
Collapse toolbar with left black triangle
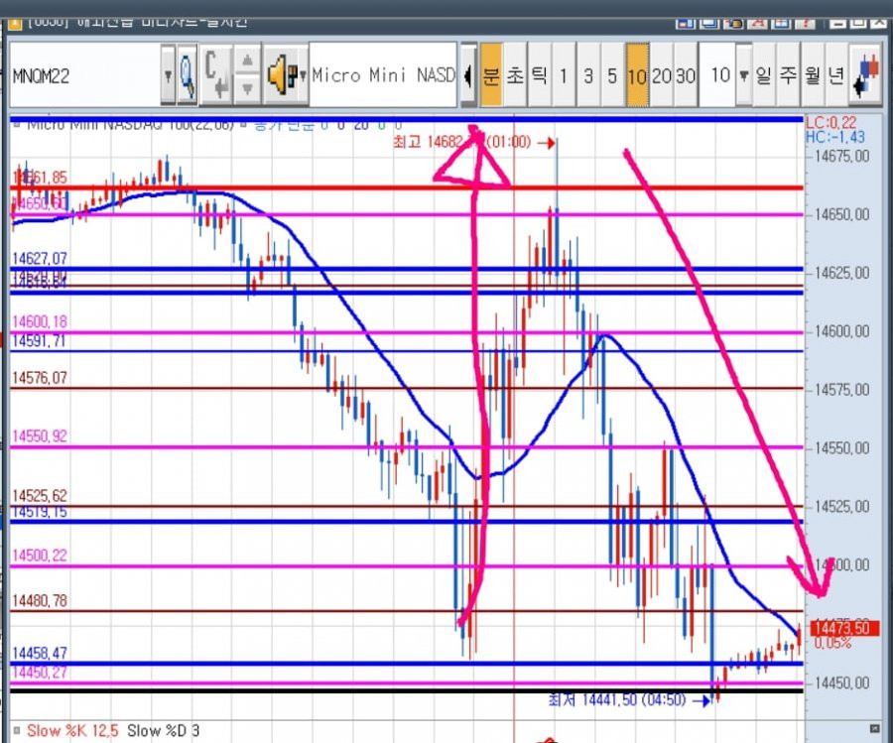point(468,75)
